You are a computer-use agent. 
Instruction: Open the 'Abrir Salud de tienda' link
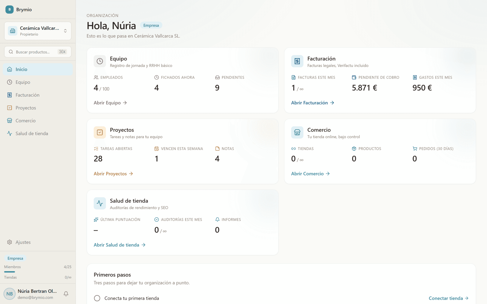pos(120,245)
